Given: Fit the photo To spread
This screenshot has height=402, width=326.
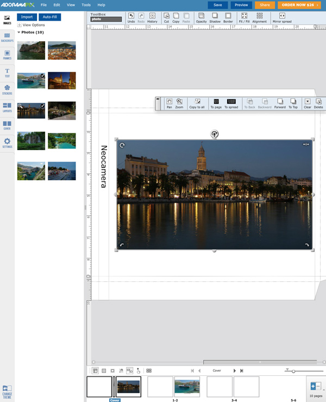Looking at the screenshot, I should [x=231, y=103].
